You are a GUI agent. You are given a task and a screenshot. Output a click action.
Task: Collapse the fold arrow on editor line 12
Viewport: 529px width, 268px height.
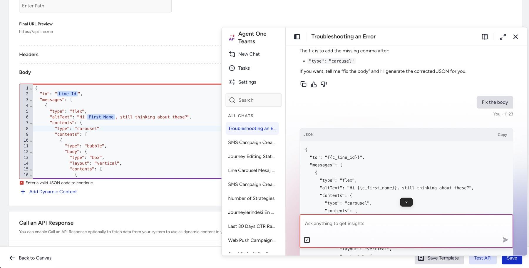(31, 153)
